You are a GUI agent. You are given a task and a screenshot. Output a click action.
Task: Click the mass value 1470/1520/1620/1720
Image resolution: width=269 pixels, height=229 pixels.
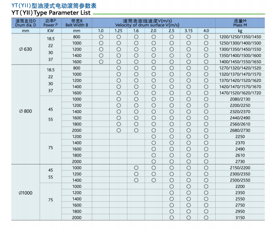[x=240, y=93]
